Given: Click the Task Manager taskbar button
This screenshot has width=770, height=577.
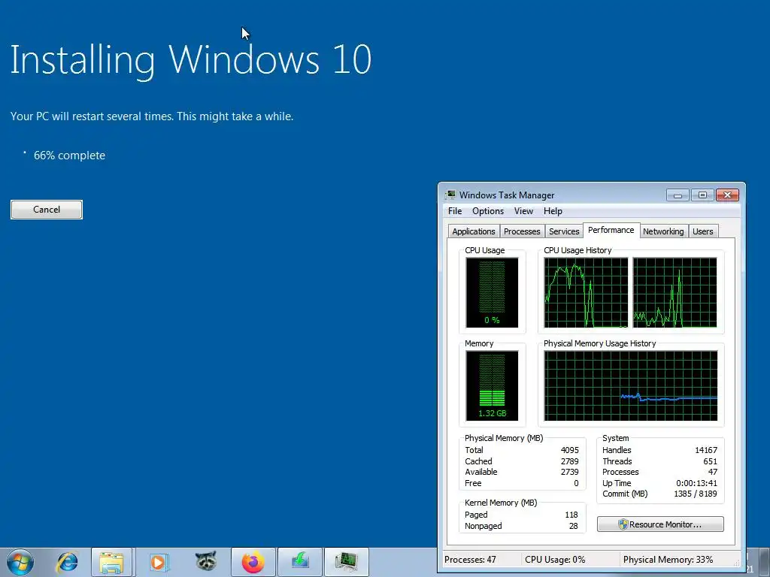Looking at the screenshot, I should [347, 562].
